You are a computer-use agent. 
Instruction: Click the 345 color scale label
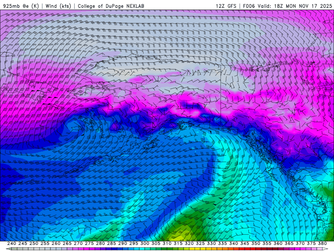pos(245,243)
